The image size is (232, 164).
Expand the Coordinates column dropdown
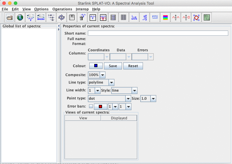coord(107,57)
